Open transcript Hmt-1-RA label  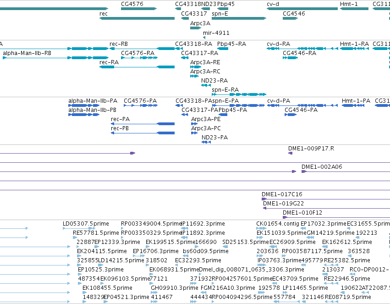coord(354,44)
